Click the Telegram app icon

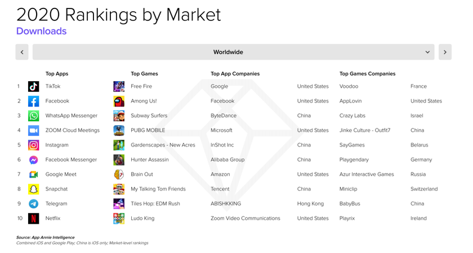(x=34, y=204)
